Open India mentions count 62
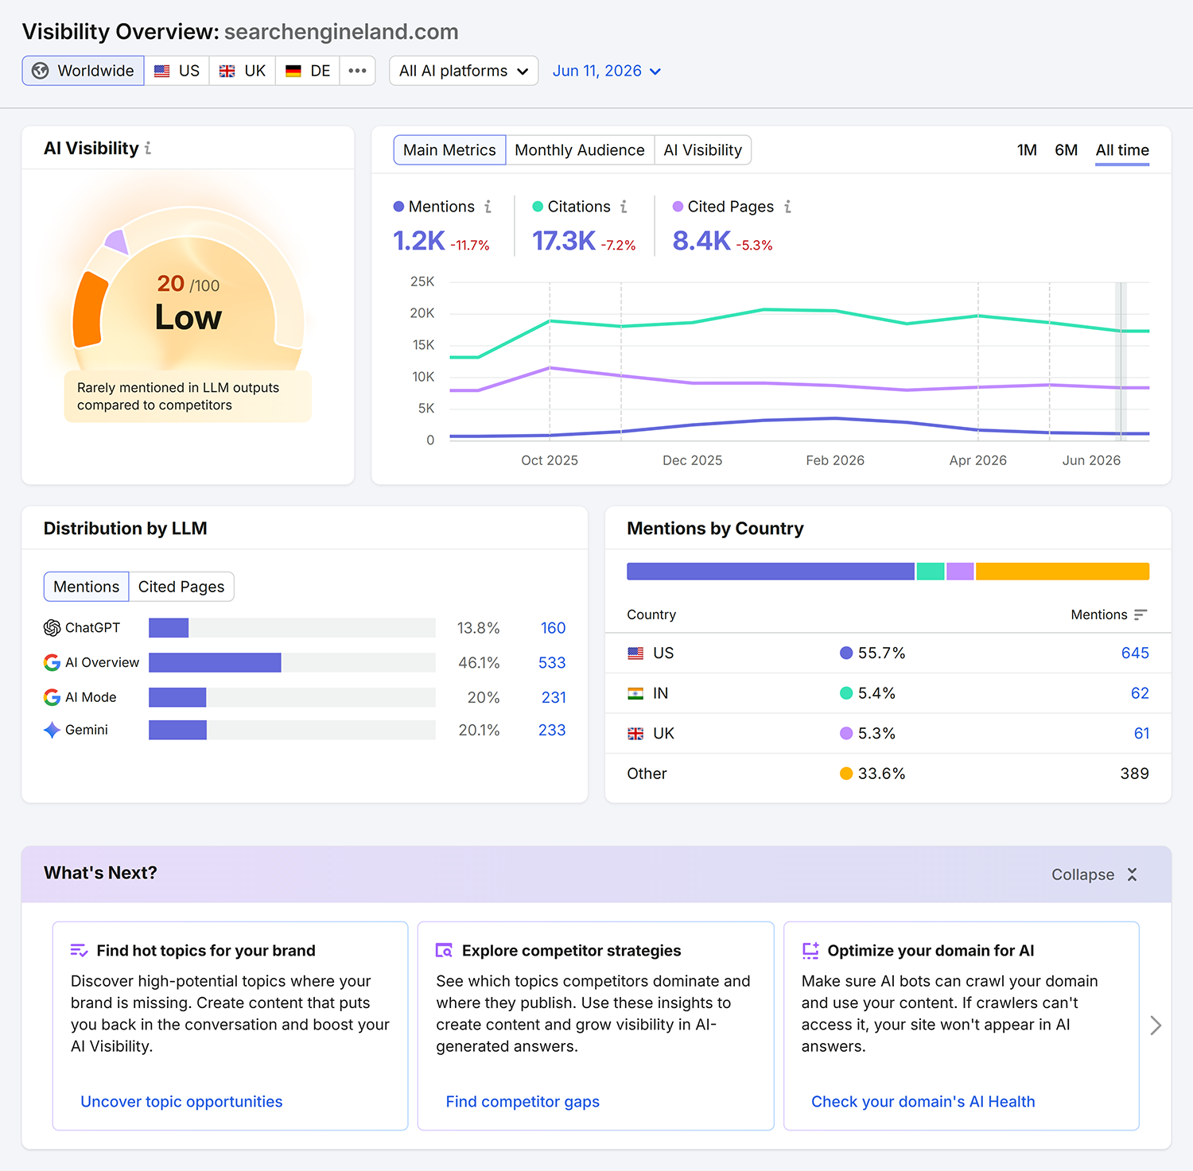 click(x=1140, y=693)
